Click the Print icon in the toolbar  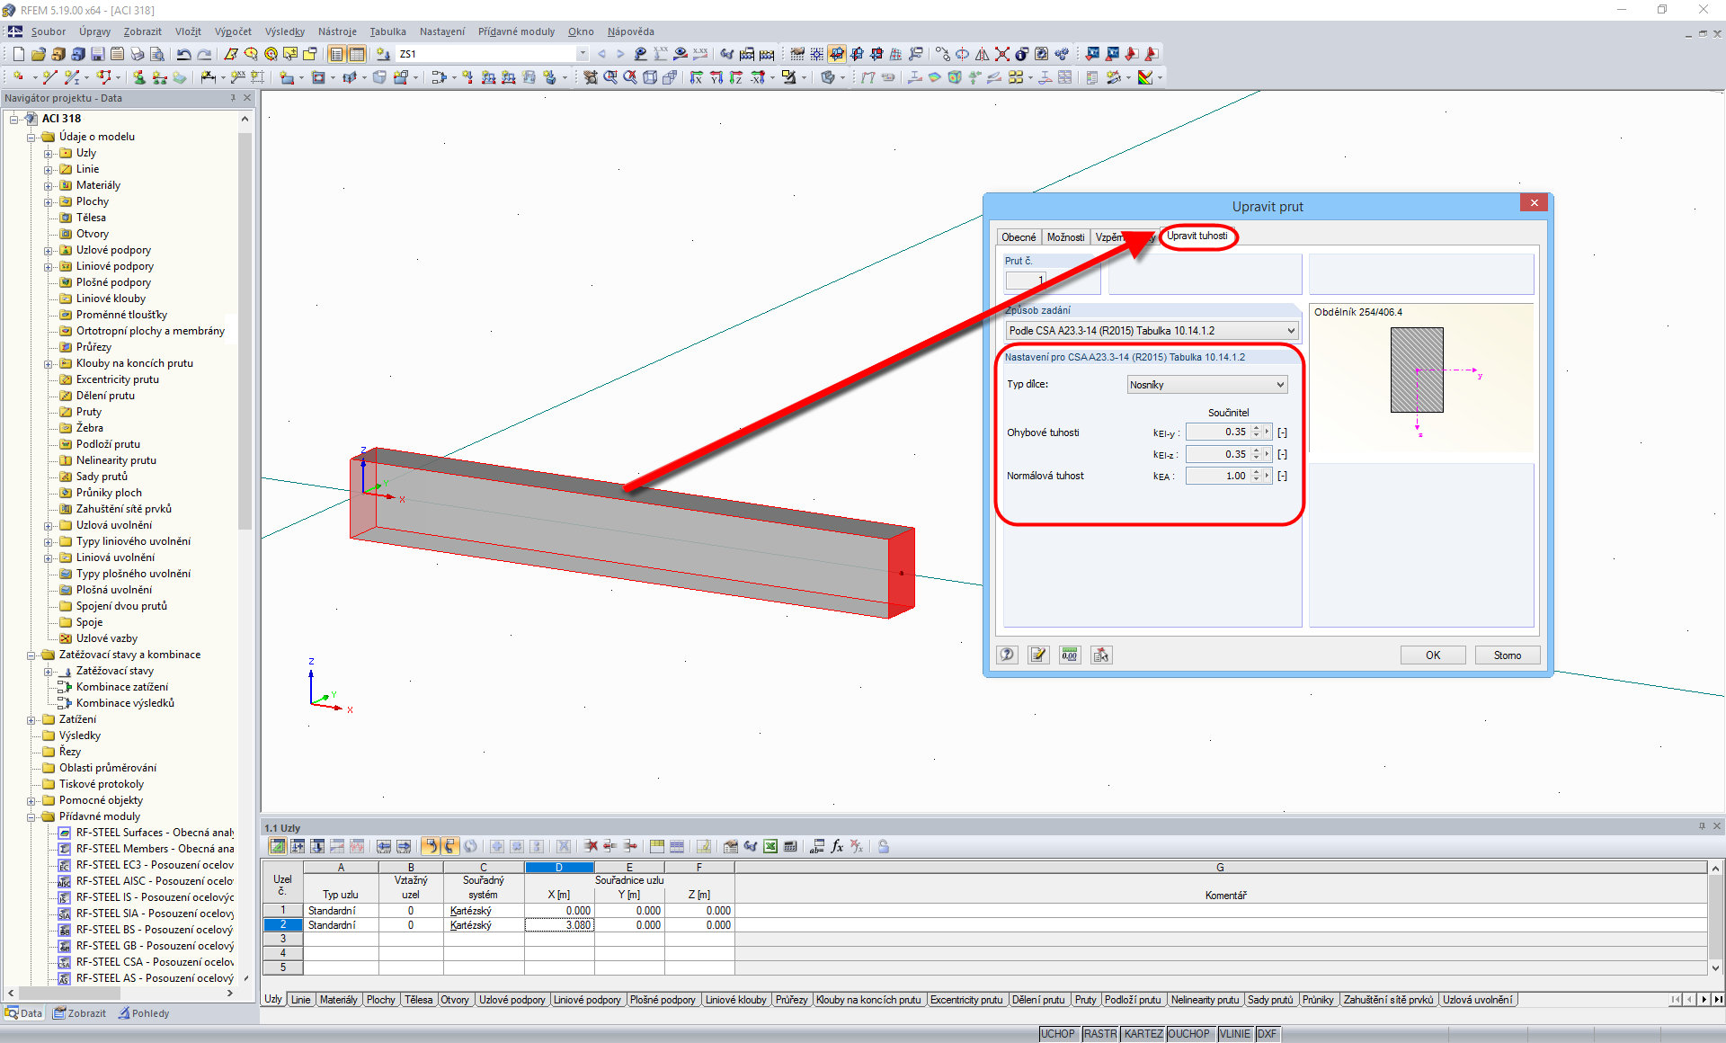(x=137, y=54)
